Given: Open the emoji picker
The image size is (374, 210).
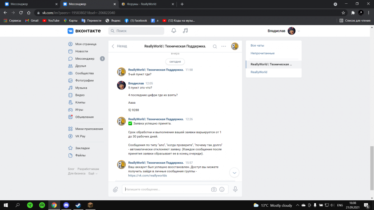Looking at the screenshot, I should coord(222,189).
